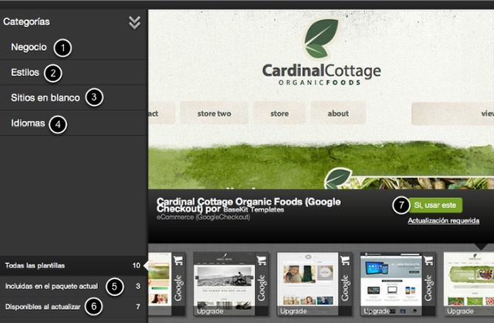The width and height of the screenshot is (494, 323).
Task: Open the store two page in preview
Action: [215, 113]
